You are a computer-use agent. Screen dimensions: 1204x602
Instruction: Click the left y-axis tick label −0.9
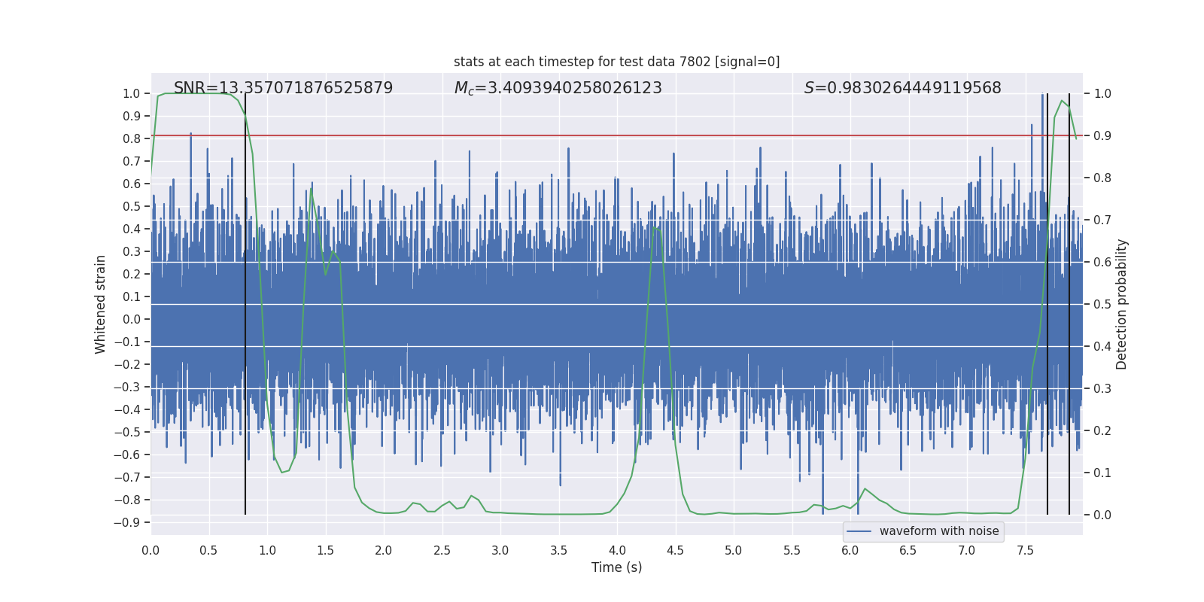point(128,522)
